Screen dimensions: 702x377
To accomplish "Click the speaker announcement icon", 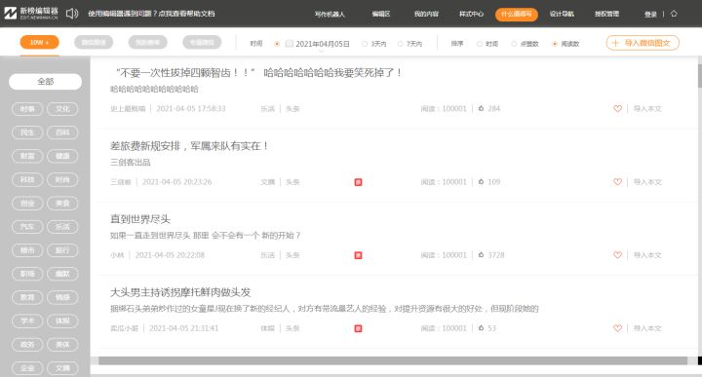I will tap(72, 14).
